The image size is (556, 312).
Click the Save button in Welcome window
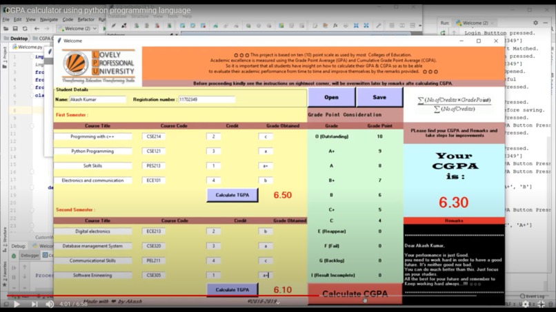click(x=379, y=97)
